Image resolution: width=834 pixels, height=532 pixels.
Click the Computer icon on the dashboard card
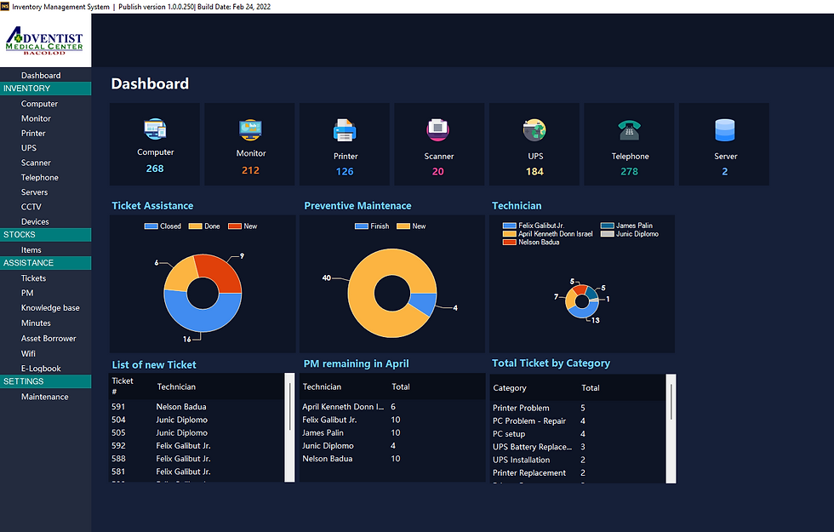155,129
